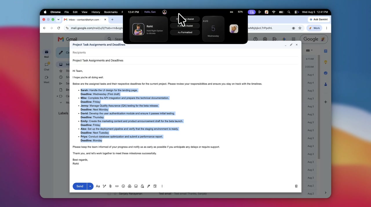Reload the Gmail page
Screen dimensions: 371x207
pyautogui.click(x=59, y=28)
